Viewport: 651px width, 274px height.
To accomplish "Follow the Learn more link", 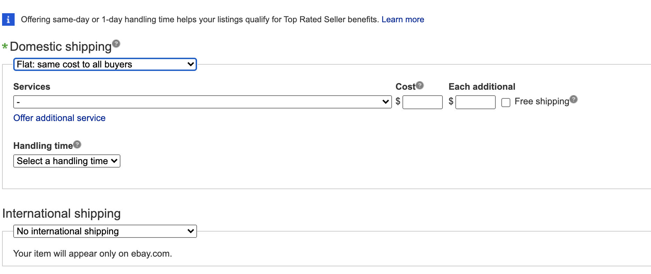I will [402, 19].
